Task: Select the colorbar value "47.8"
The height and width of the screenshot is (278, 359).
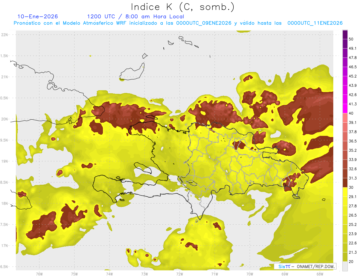Action: [353, 58]
